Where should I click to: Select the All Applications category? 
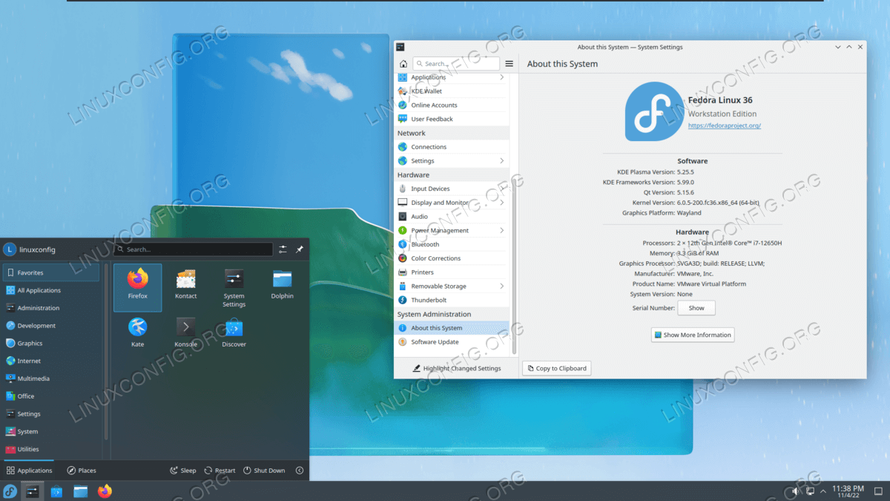(x=50, y=290)
